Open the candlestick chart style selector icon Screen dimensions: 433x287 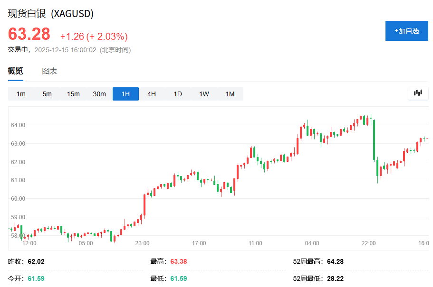coord(418,93)
